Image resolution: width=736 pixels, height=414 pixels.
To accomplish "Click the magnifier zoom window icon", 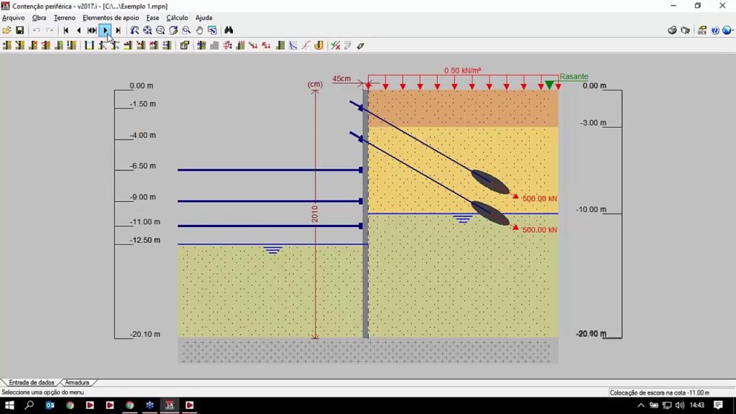I will click(x=187, y=30).
